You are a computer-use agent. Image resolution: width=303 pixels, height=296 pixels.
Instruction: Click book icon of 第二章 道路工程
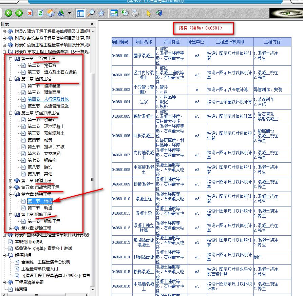coord(17,79)
